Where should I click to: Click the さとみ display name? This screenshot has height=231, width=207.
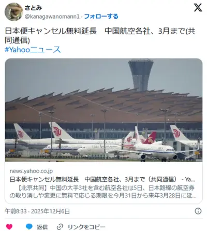pyautogui.click(x=33, y=8)
